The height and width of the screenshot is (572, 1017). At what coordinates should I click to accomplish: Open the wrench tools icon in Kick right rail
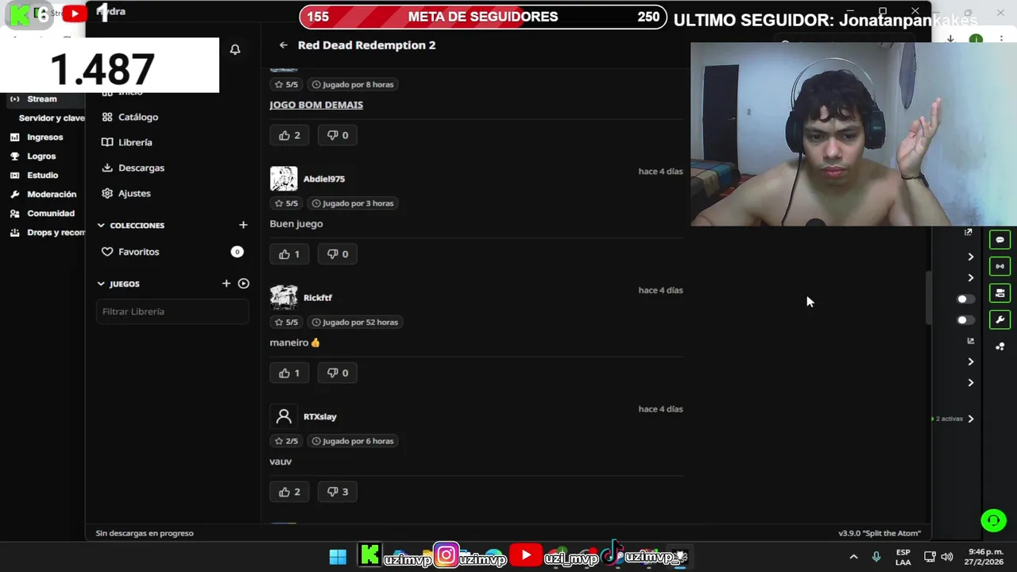point(1000,320)
